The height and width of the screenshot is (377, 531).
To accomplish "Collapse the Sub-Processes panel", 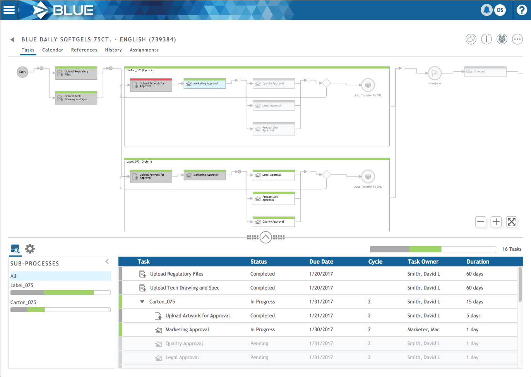I will click(x=107, y=262).
